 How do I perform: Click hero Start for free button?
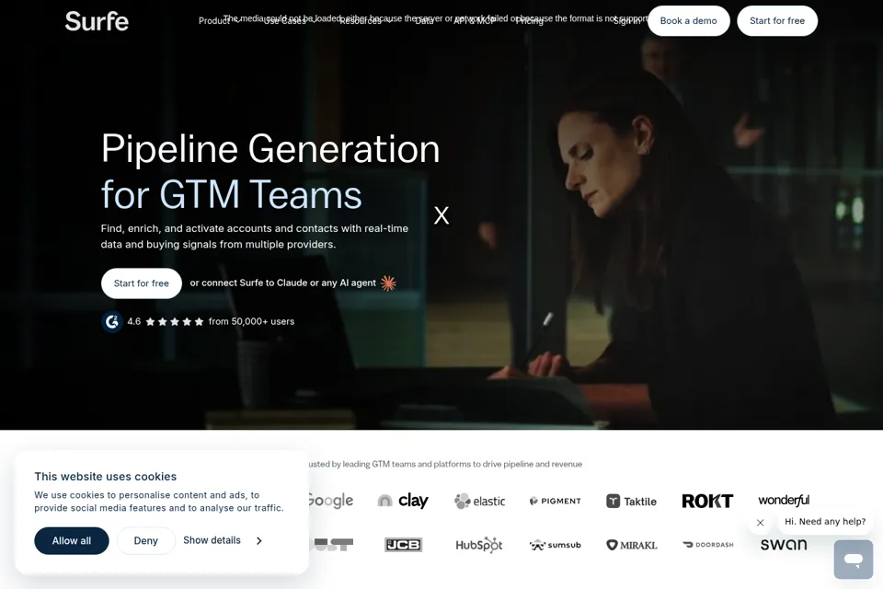click(142, 283)
